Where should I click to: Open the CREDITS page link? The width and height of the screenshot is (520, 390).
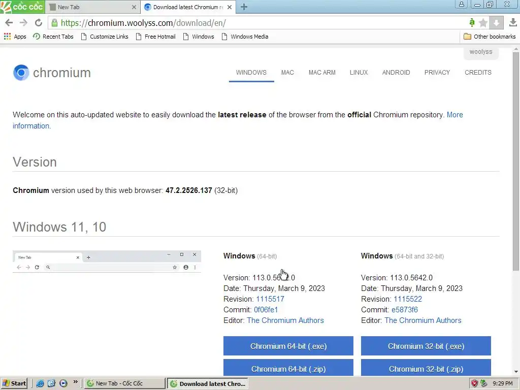point(478,72)
